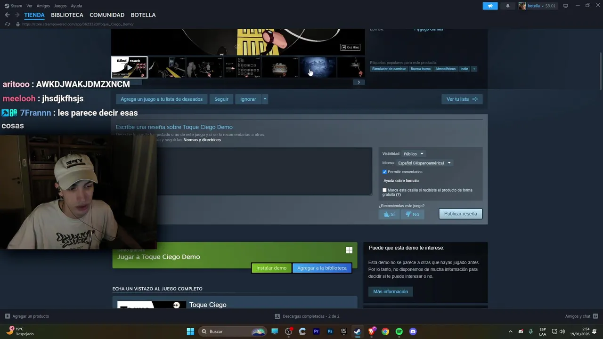Open the Amigos menu
603x339 pixels.
43,6
